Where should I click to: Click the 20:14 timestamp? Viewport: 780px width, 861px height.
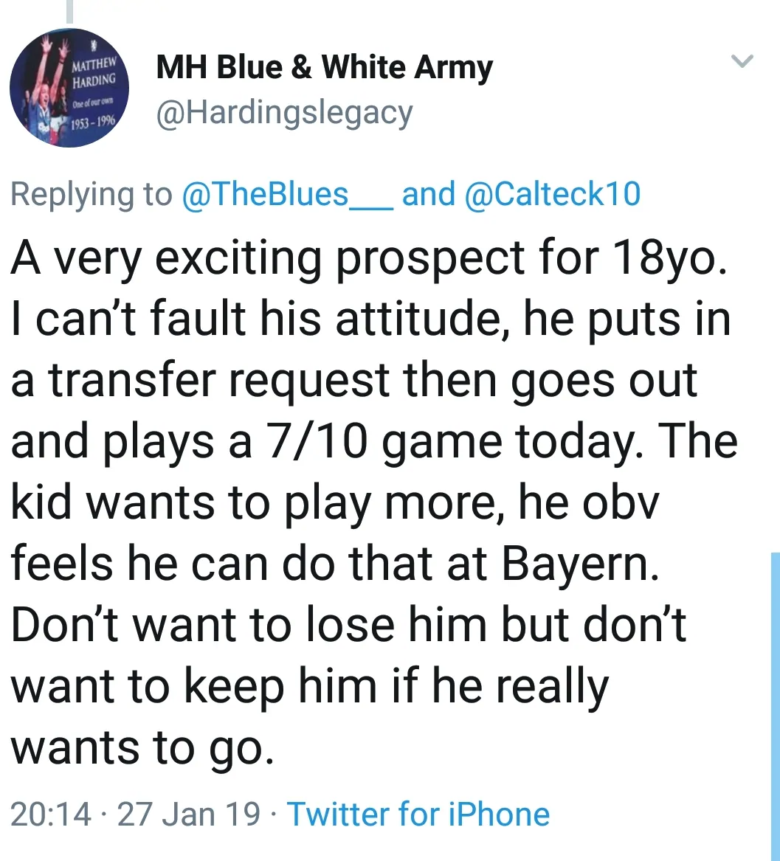click(52, 815)
